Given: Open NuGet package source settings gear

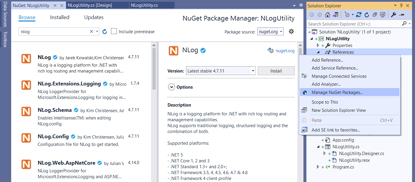Looking at the screenshot, I should [291, 31].
